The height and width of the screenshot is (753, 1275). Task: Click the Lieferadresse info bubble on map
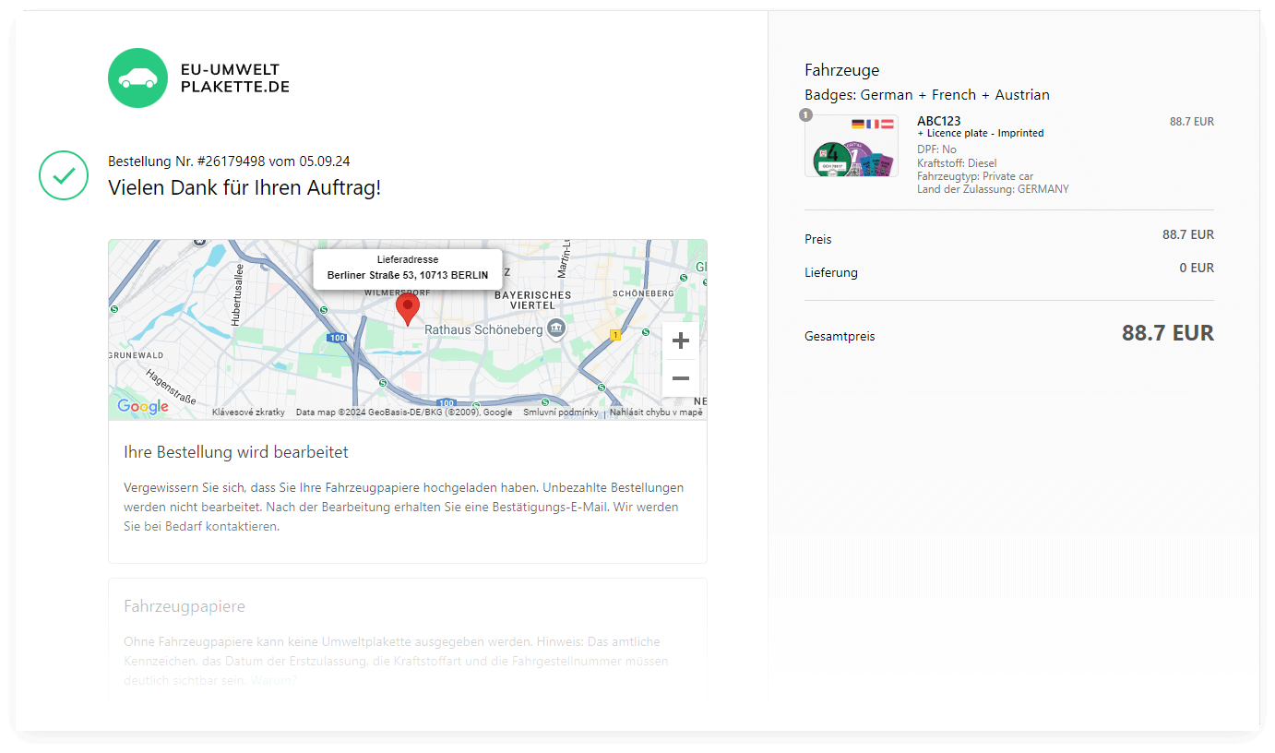click(407, 269)
